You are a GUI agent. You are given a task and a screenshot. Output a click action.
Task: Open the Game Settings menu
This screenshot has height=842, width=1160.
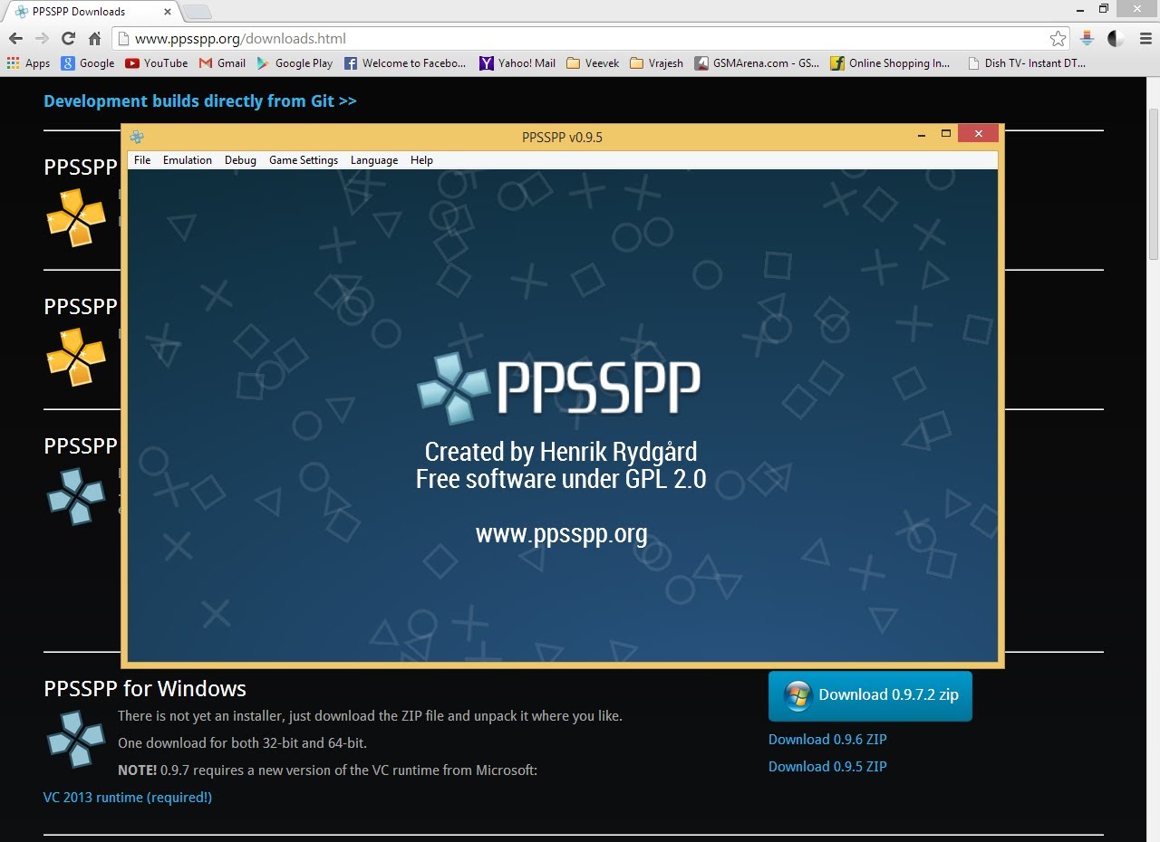coord(304,160)
